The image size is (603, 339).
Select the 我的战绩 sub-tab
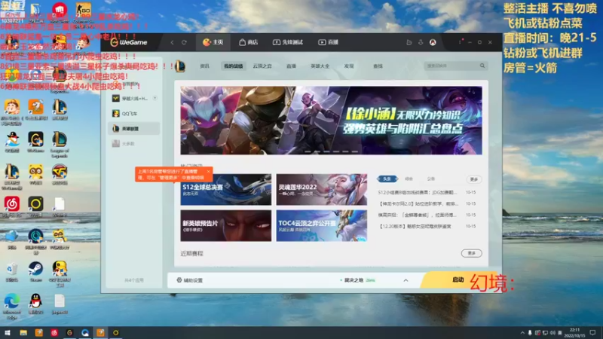[x=234, y=66]
